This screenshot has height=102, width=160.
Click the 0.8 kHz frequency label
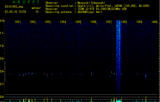pos(2,71)
